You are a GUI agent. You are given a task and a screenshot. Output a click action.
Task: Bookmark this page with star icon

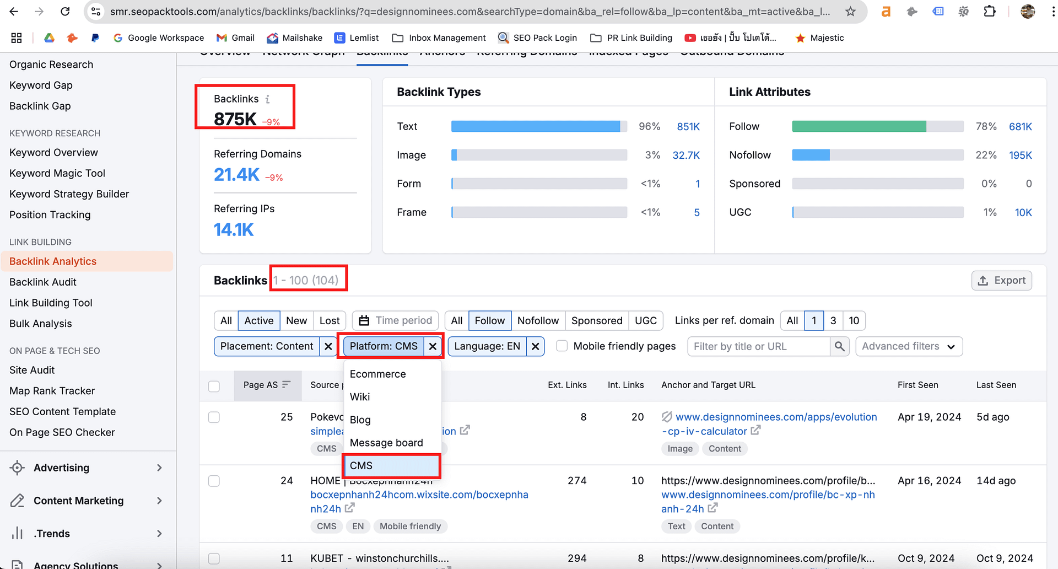[850, 12]
